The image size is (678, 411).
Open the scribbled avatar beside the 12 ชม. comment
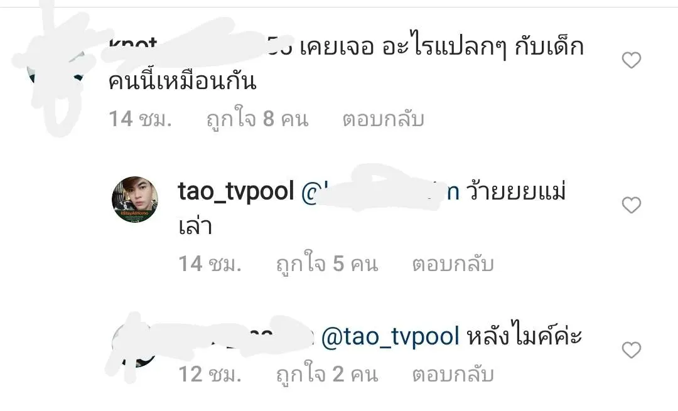coord(134,345)
